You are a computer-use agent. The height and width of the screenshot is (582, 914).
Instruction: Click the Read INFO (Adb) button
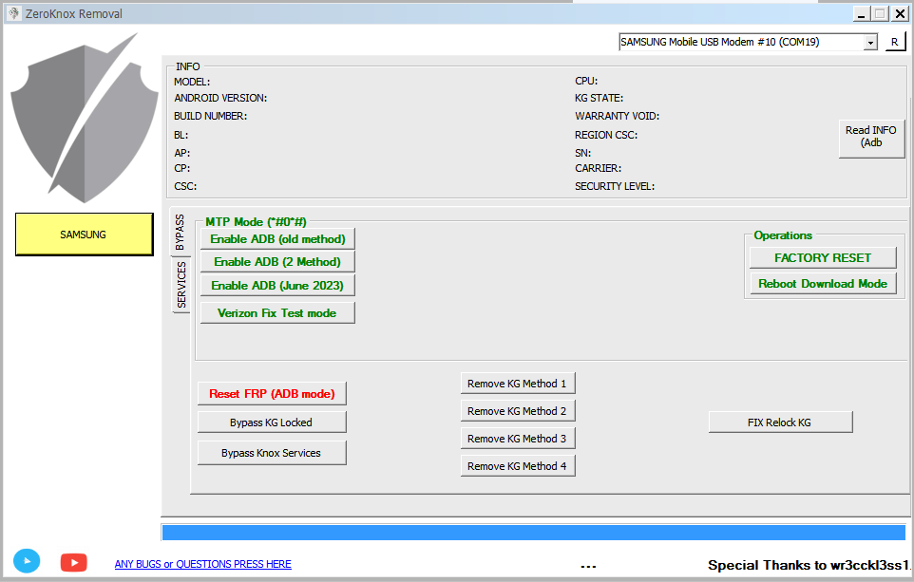pyautogui.click(x=871, y=138)
